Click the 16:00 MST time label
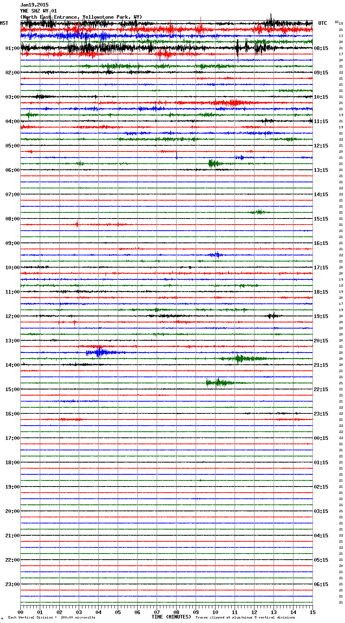 13,414
